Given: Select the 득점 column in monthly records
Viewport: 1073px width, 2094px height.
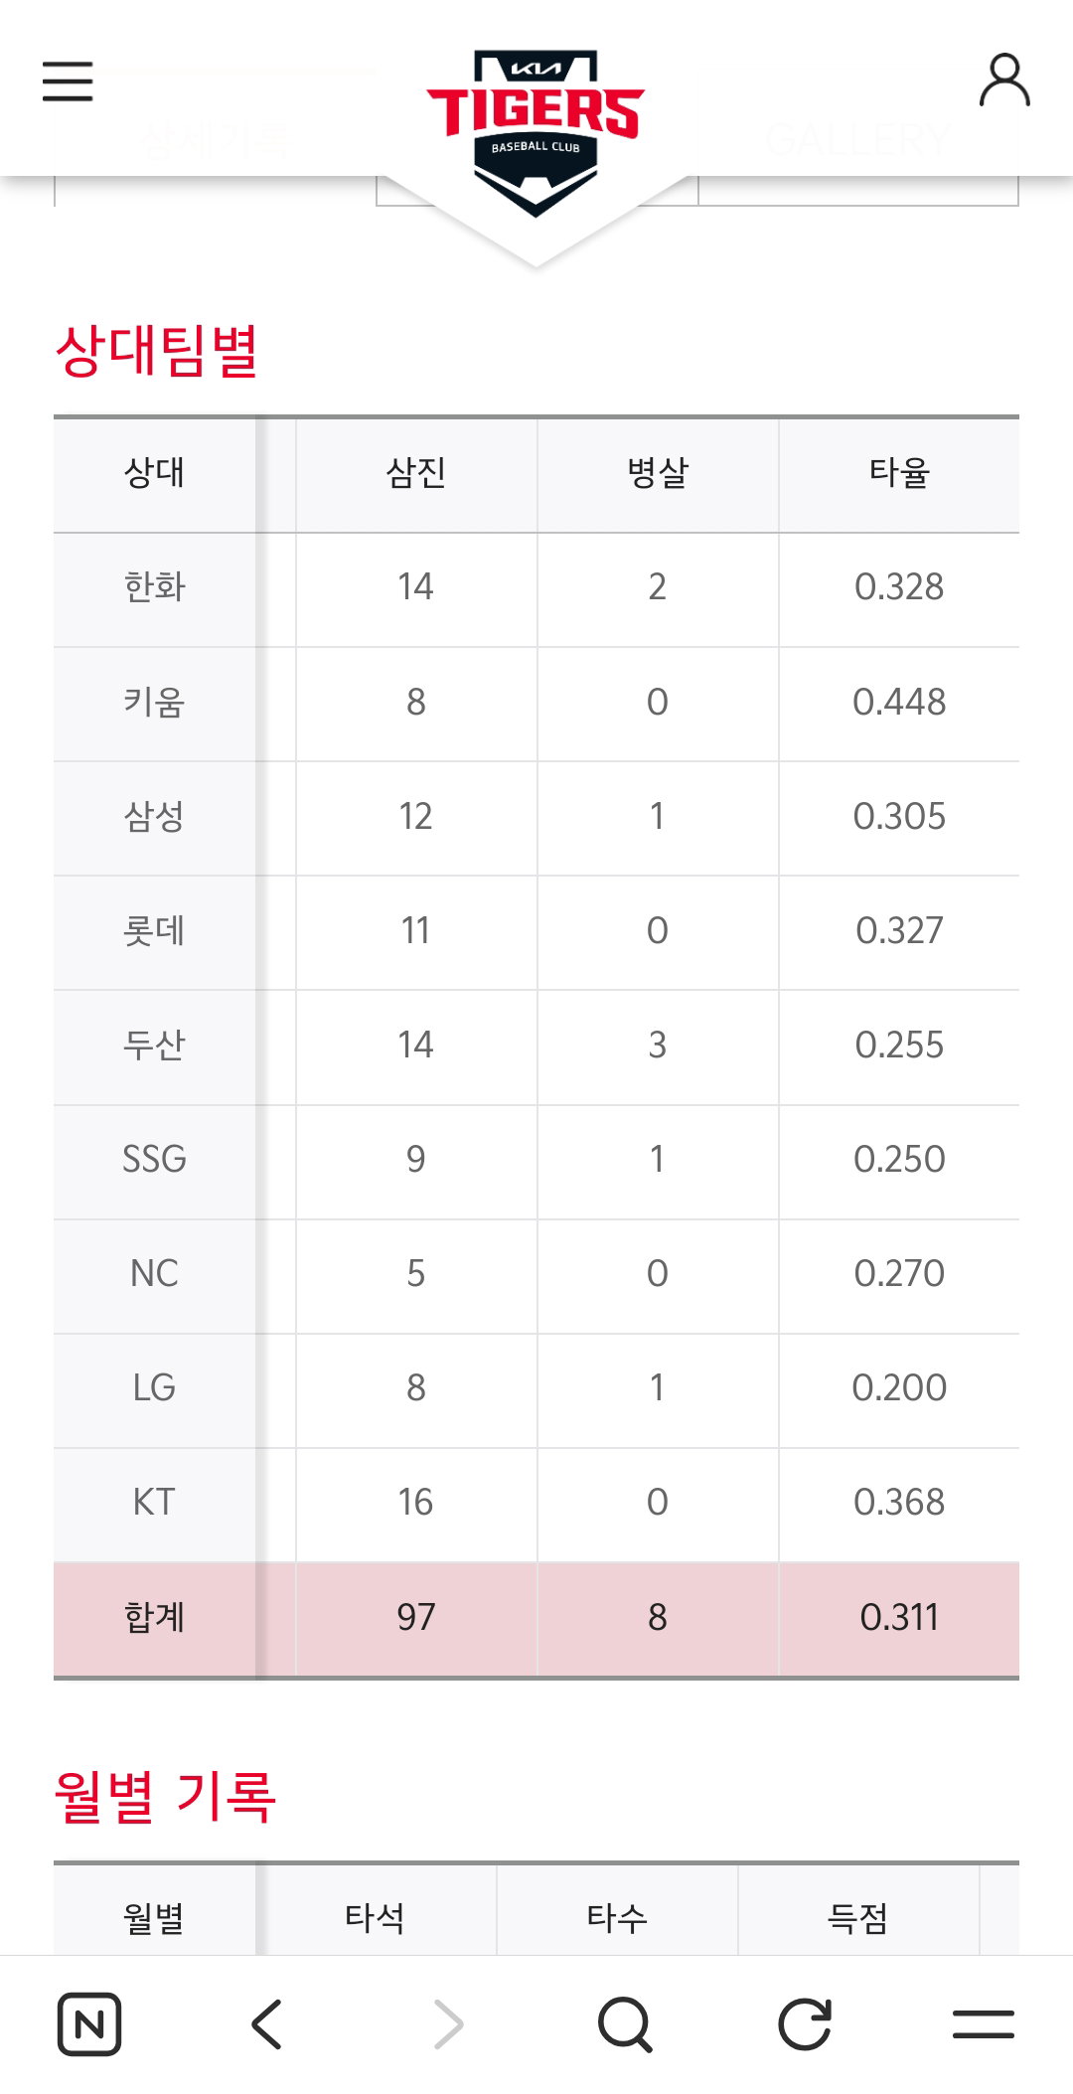Looking at the screenshot, I should pos(858,1918).
